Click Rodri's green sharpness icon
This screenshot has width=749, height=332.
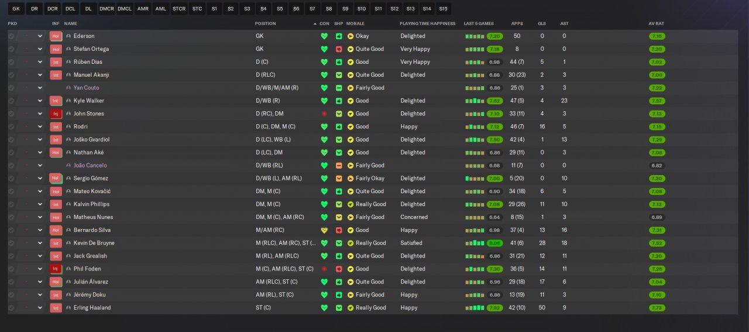pyautogui.click(x=339, y=126)
